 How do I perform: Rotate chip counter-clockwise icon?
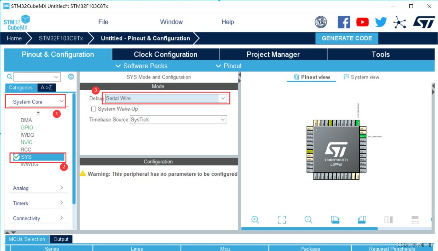pyautogui.click(x=362, y=220)
